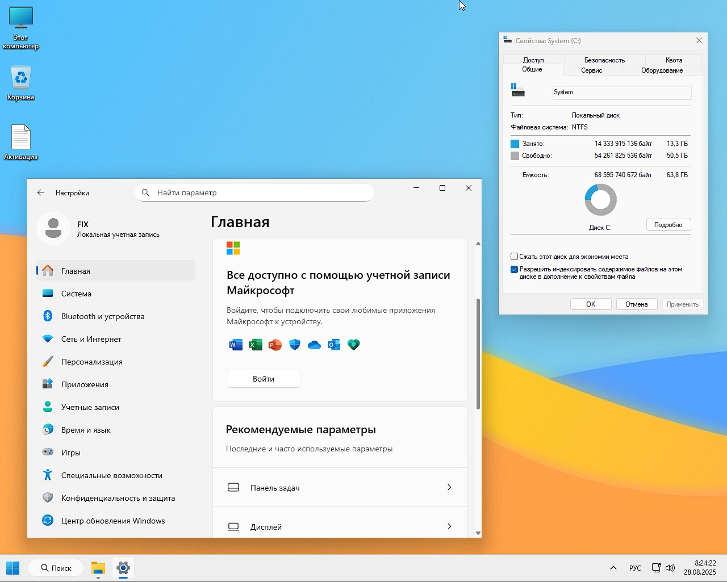Click the Подробно button for Disk C

pos(668,225)
